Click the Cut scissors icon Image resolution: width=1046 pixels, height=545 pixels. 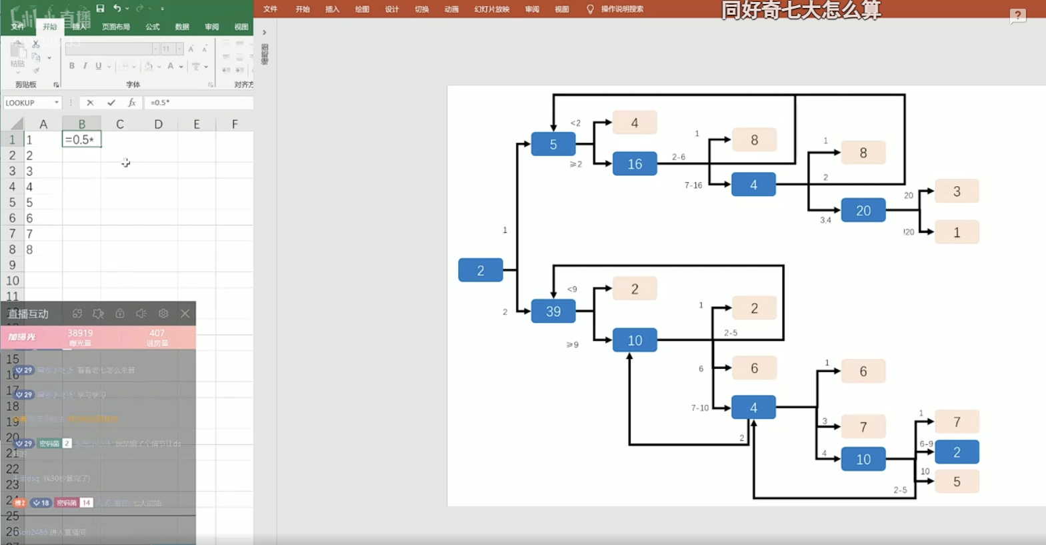[36, 44]
